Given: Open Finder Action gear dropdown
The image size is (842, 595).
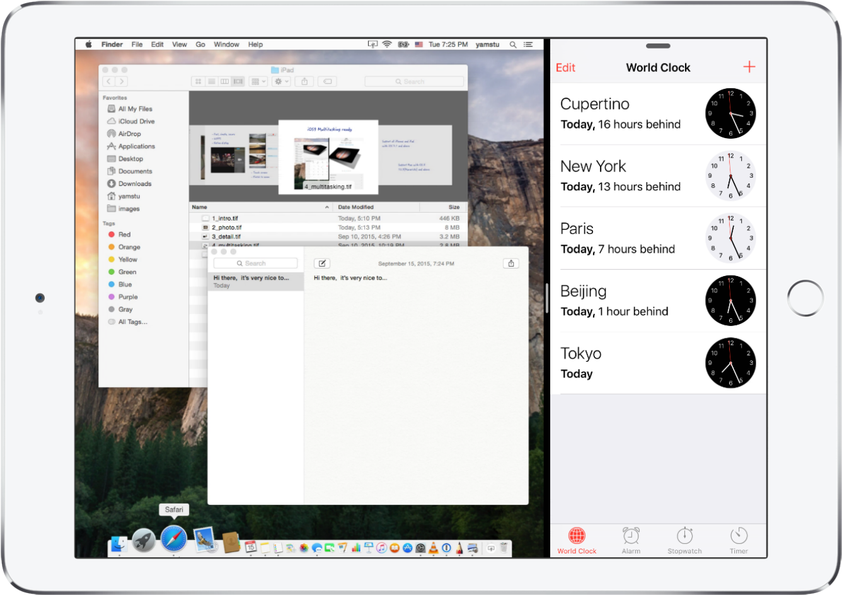Looking at the screenshot, I should [x=281, y=81].
